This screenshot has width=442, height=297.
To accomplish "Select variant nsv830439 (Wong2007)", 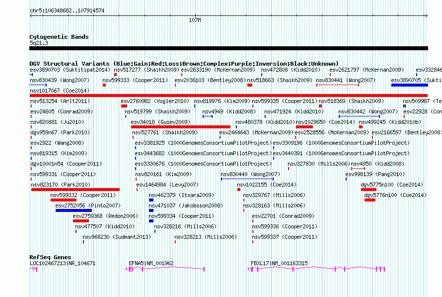I will (x=60, y=80).
